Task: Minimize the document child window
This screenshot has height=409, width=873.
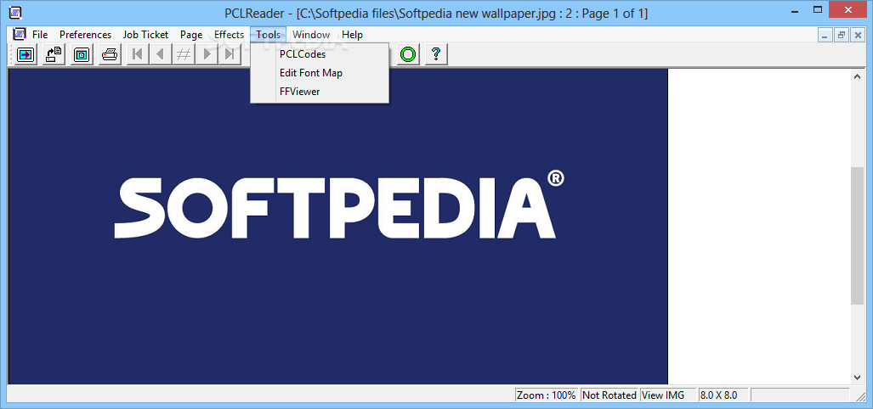Action: point(825,35)
